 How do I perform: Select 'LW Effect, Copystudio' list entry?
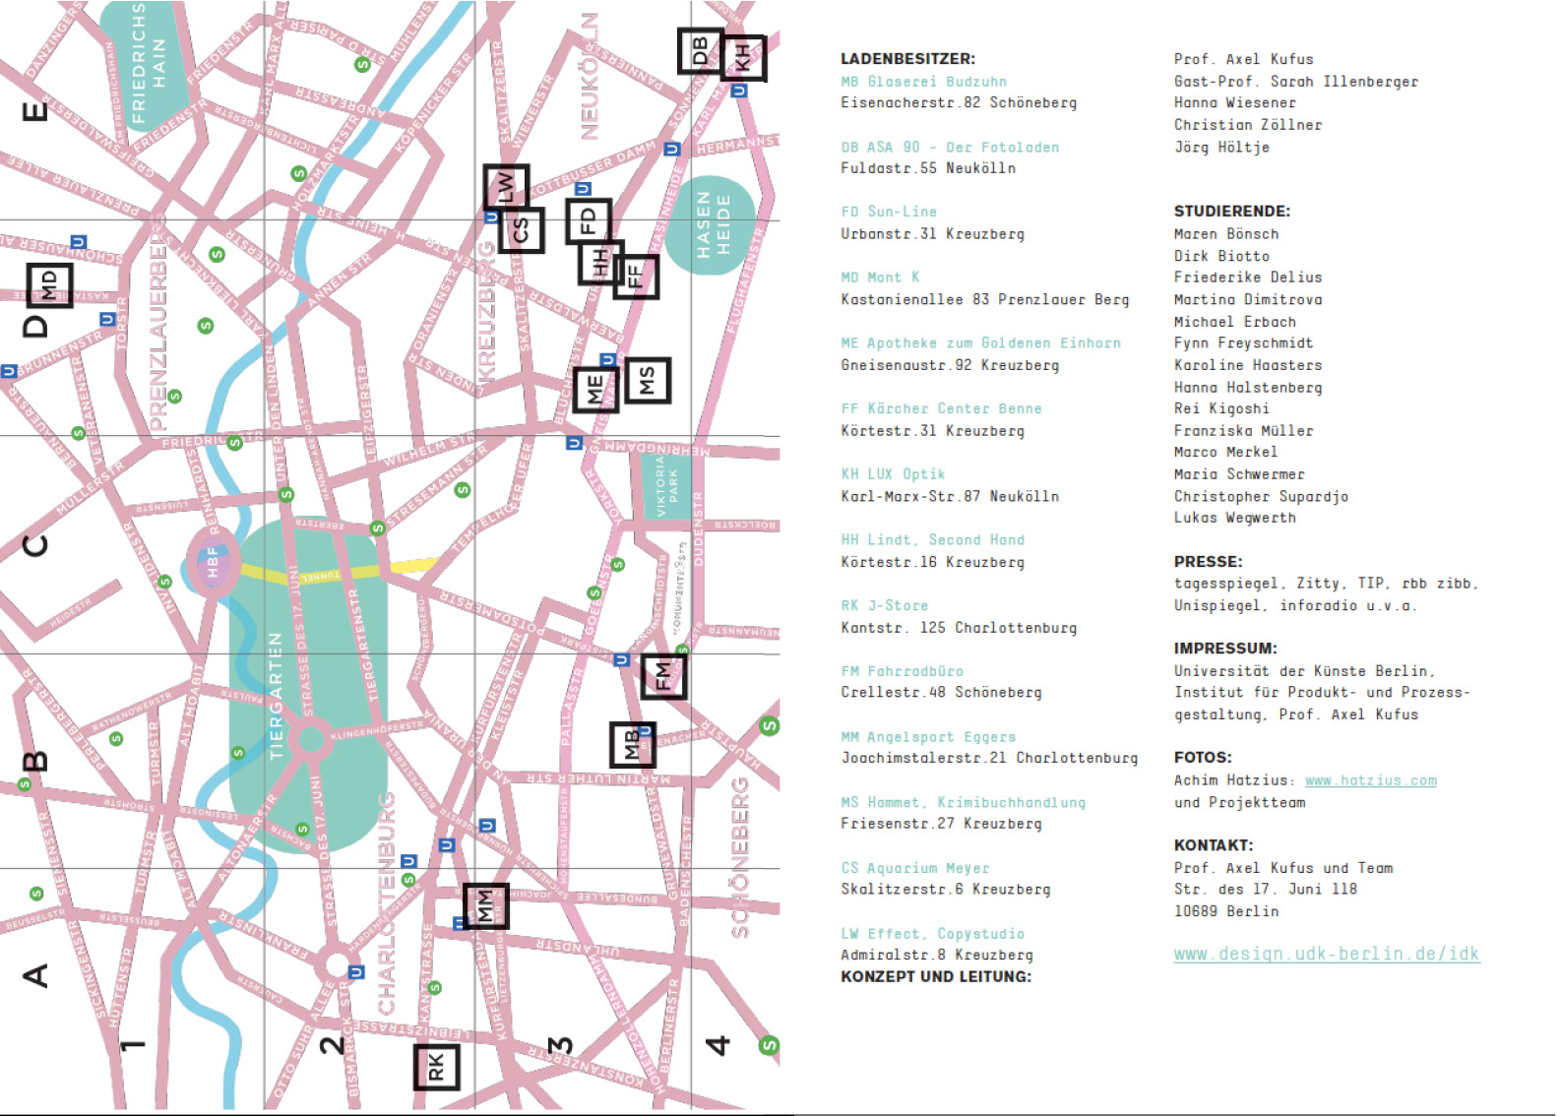932,933
